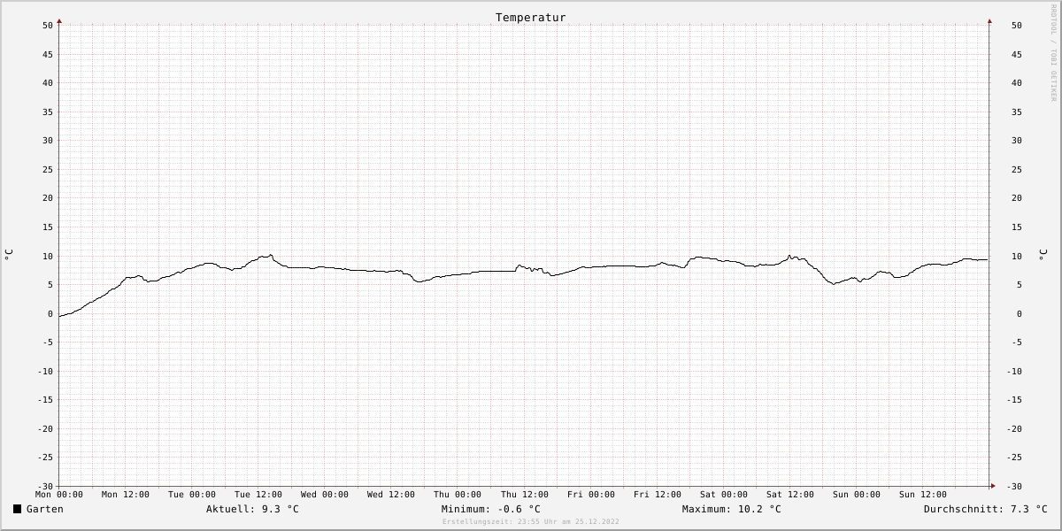Click the '40' label on the right axis

pos(1017,83)
